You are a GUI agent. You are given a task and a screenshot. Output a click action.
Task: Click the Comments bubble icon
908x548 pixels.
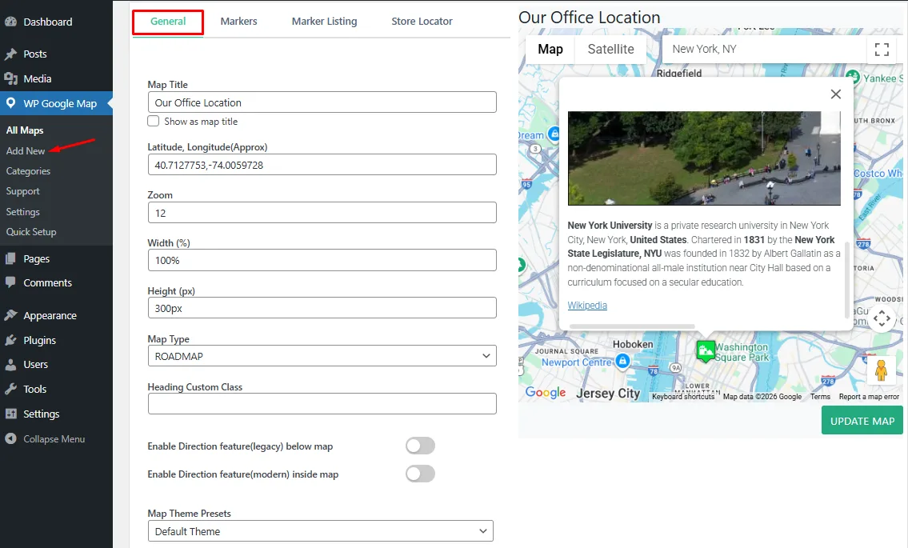point(10,282)
